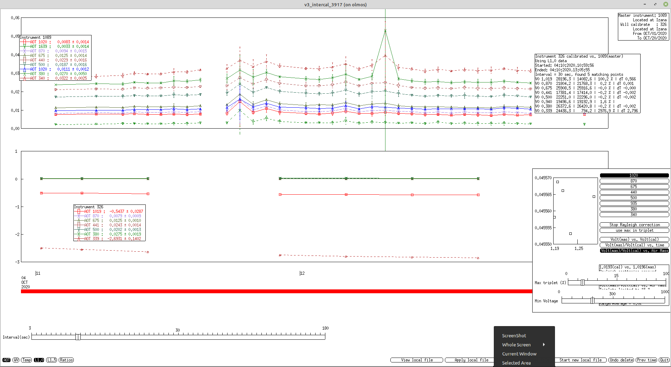Select L1.0 data level
This screenshot has height=367, width=671.
39,360
